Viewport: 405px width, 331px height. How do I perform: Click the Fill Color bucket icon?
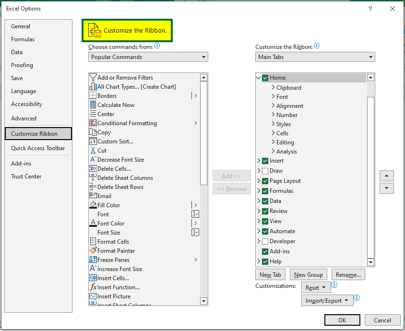coord(93,205)
